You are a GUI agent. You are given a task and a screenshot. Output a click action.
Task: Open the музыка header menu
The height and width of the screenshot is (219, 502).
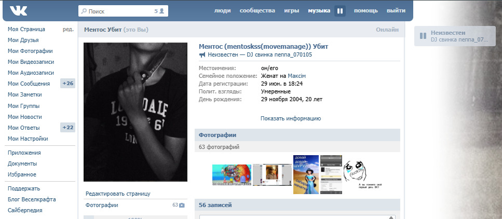click(319, 10)
